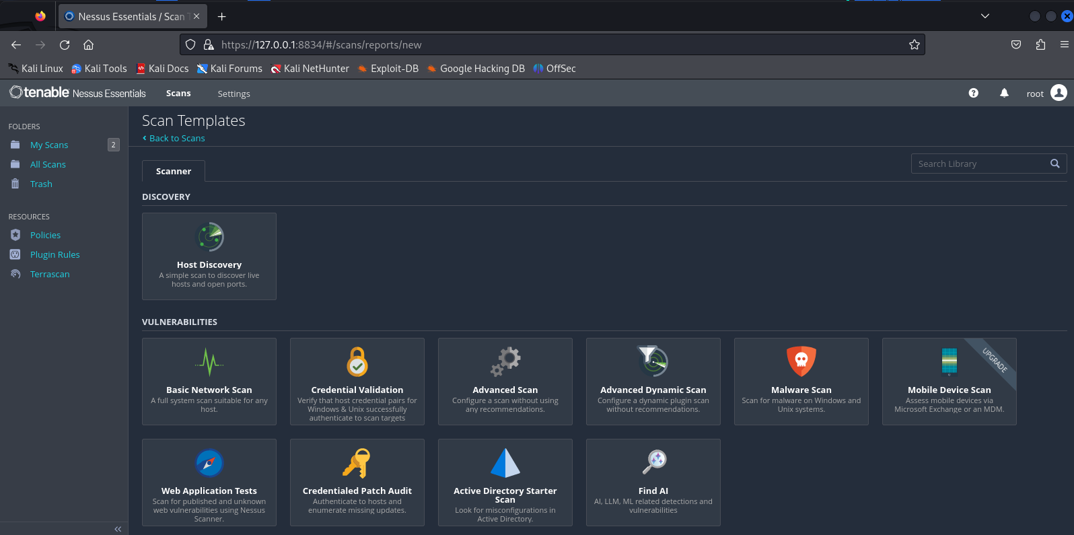Image resolution: width=1074 pixels, height=535 pixels.
Task: Select the Basic Network Scan template
Action: click(209, 382)
